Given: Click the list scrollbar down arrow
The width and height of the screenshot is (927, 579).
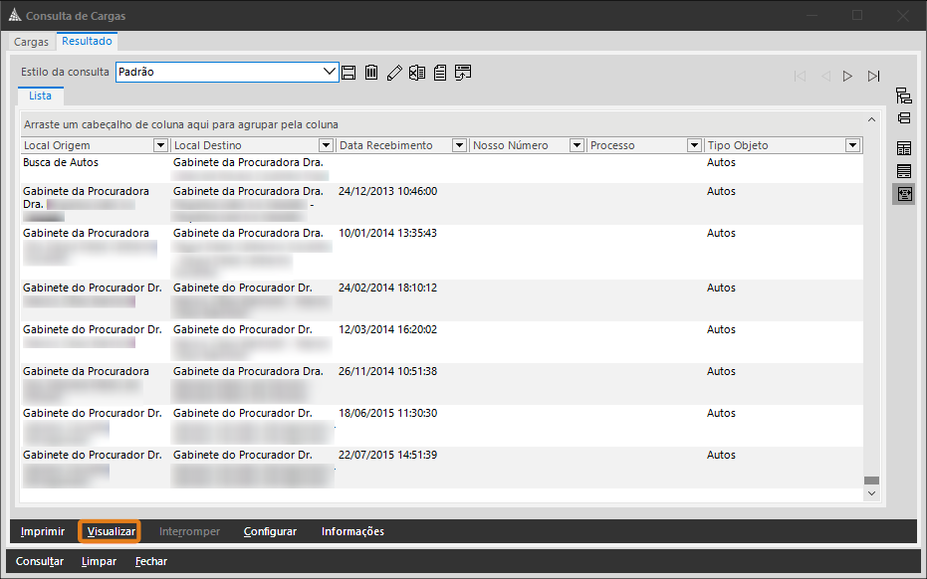Looking at the screenshot, I should point(871,492).
